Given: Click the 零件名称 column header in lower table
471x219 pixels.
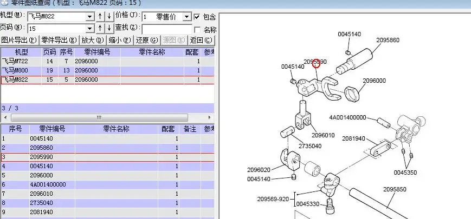Looking at the screenshot, I should [x=116, y=129].
